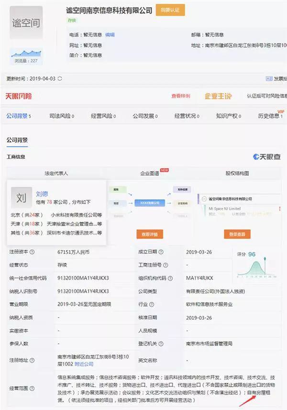Image resolution: width=287 pixels, height=410 pixels.
Task: Click the 91320100MA1Y4RJKX3 credit code value
Action: tap(83, 278)
